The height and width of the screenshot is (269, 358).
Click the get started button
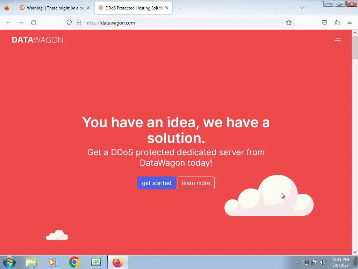157,183
